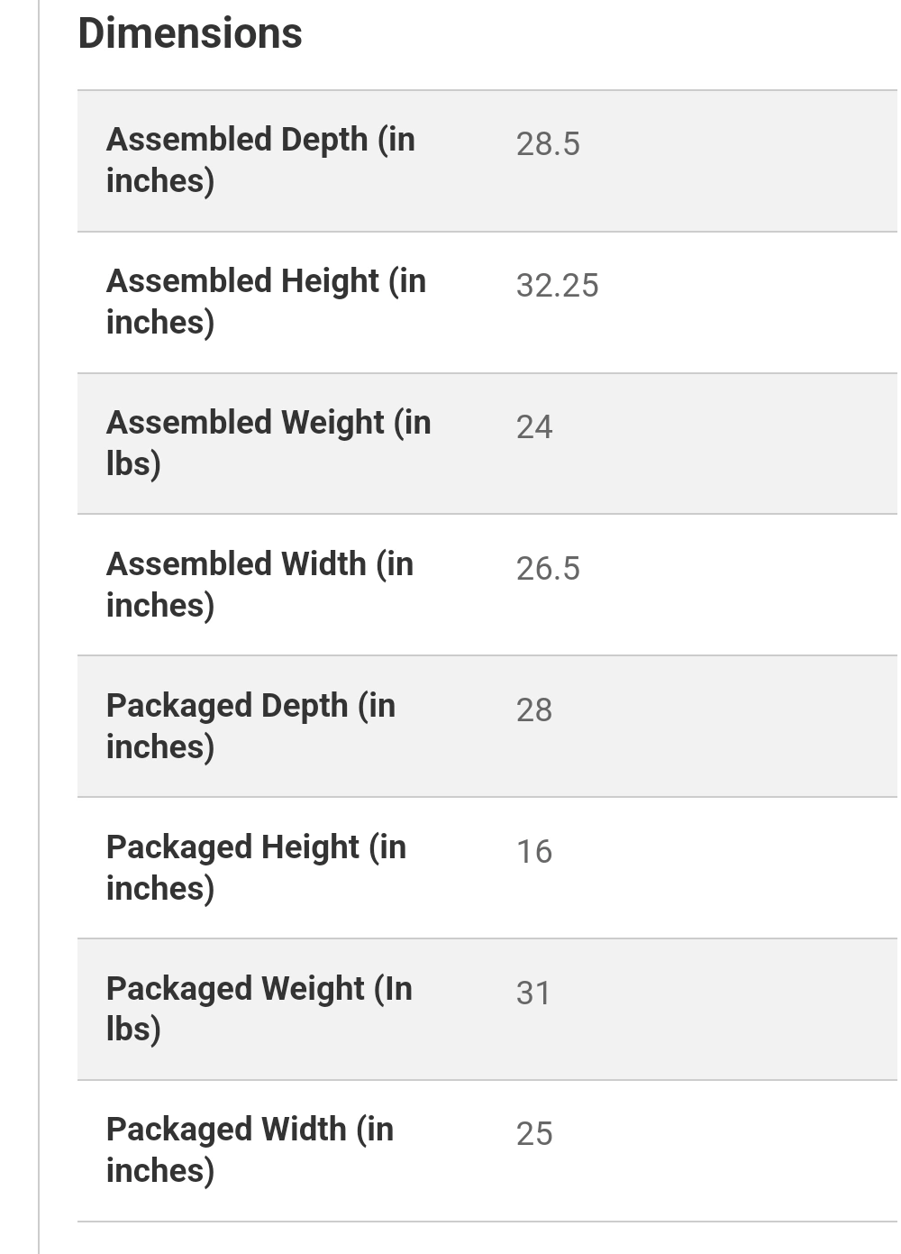Select the Assembled Width label
901x1254 pixels.
pos(259,584)
